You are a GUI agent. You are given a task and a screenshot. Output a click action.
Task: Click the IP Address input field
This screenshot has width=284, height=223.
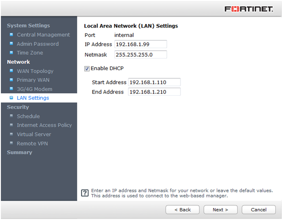[140, 44]
